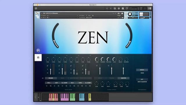Click octave up button left of keyboard
This screenshot has height=105, width=186.
pyautogui.click(x=35, y=95)
